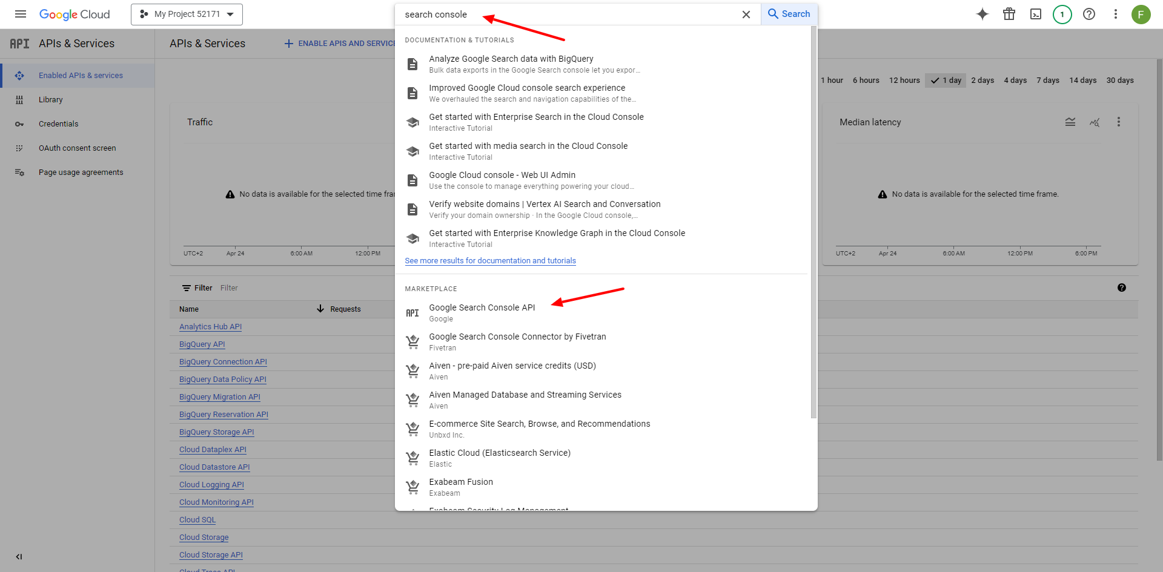Open OAuth consent screen in the sidebar
This screenshot has width=1163, height=572.
(x=78, y=148)
